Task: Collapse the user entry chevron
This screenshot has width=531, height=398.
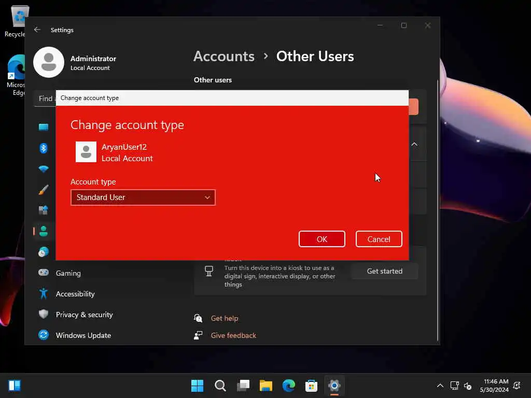Action: pyautogui.click(x=414, y=144)
